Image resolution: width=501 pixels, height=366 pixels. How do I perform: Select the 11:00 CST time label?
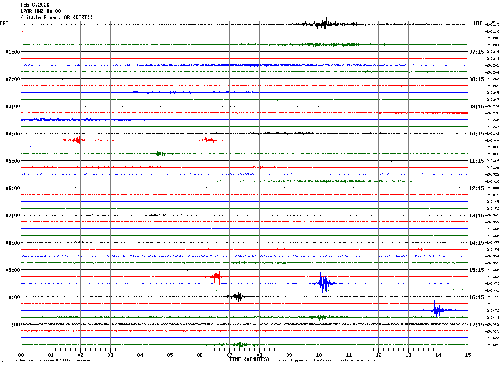tap(13, 324)
